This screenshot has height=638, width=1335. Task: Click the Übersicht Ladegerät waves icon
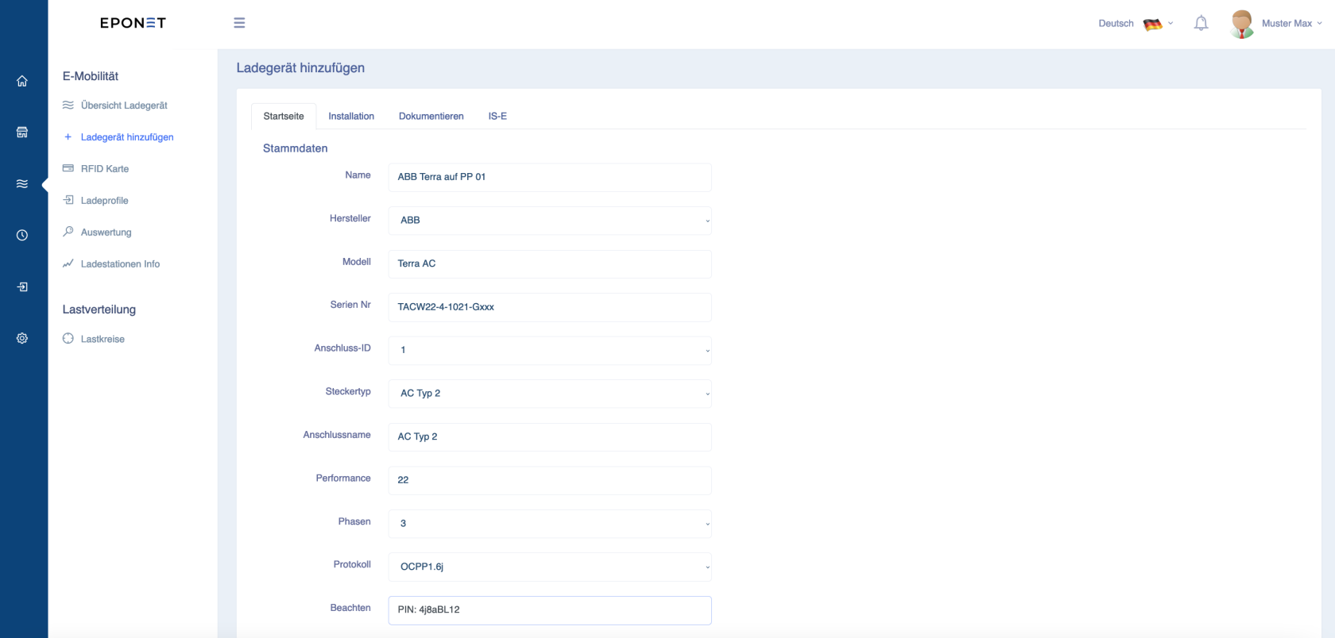68,105
